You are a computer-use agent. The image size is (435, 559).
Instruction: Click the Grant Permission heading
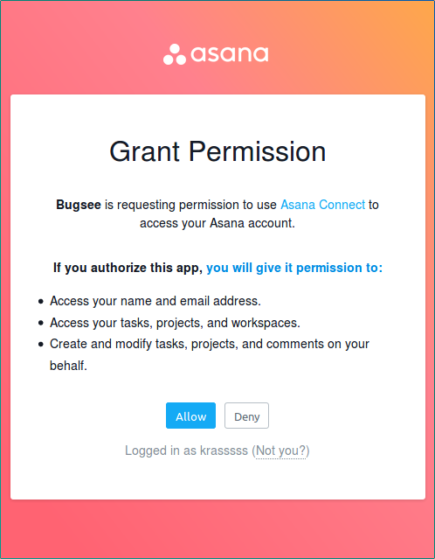[217, 151]
